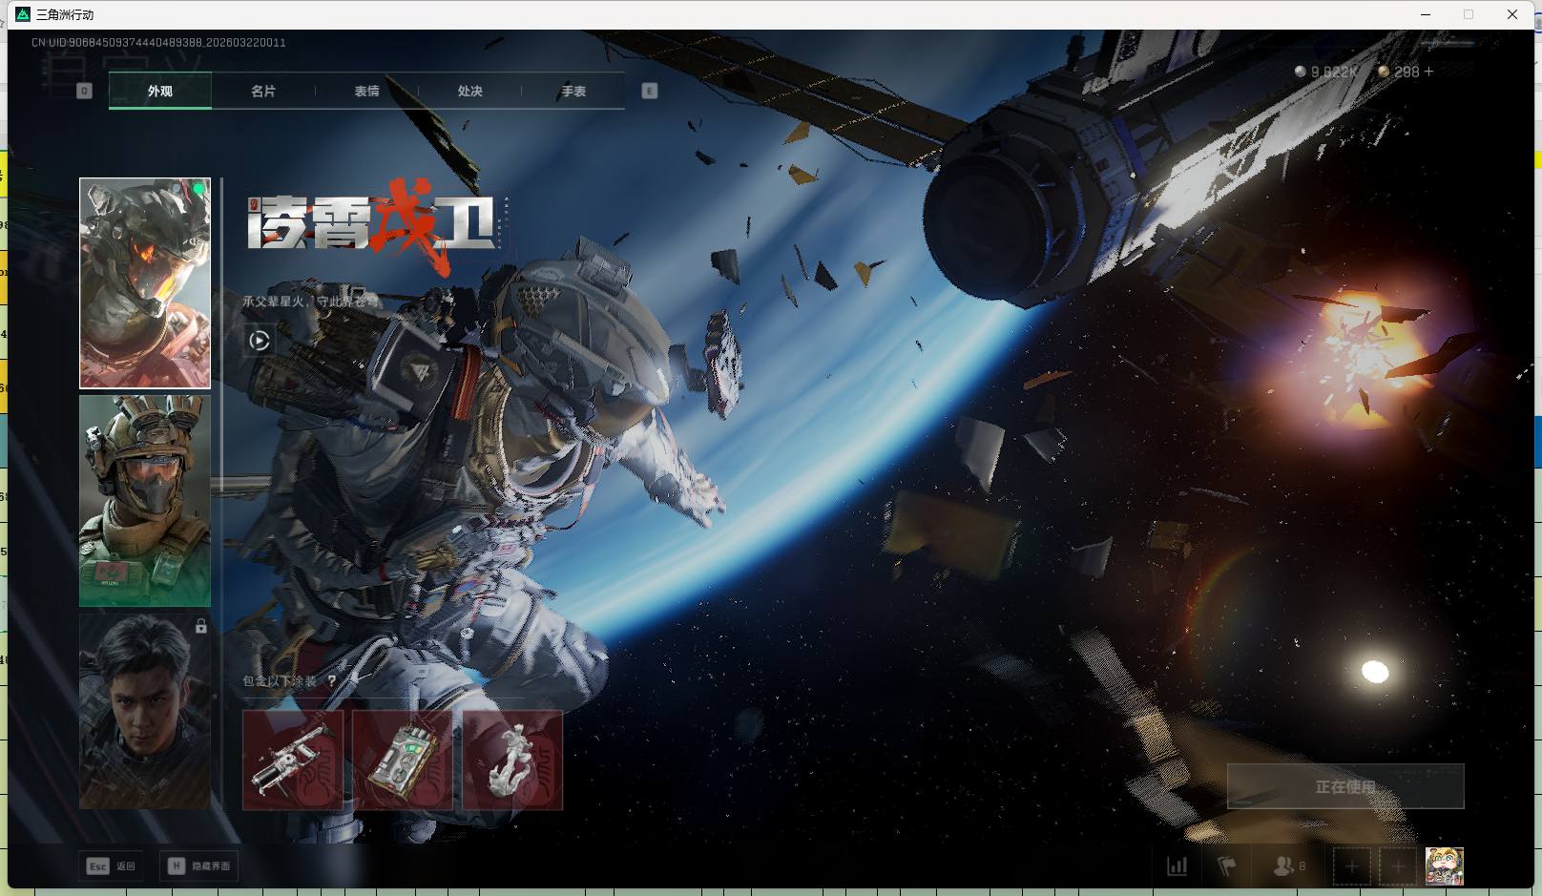Click the 包含以下涂装 label
This screenshot has width=1542, height=896.
tap(280, 680)
